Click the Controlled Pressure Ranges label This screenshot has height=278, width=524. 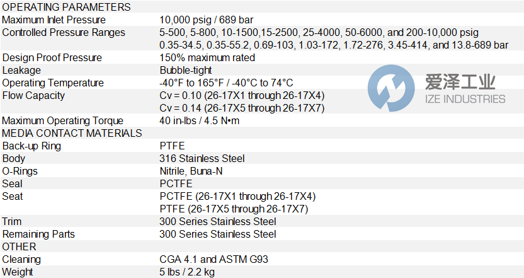64,32
